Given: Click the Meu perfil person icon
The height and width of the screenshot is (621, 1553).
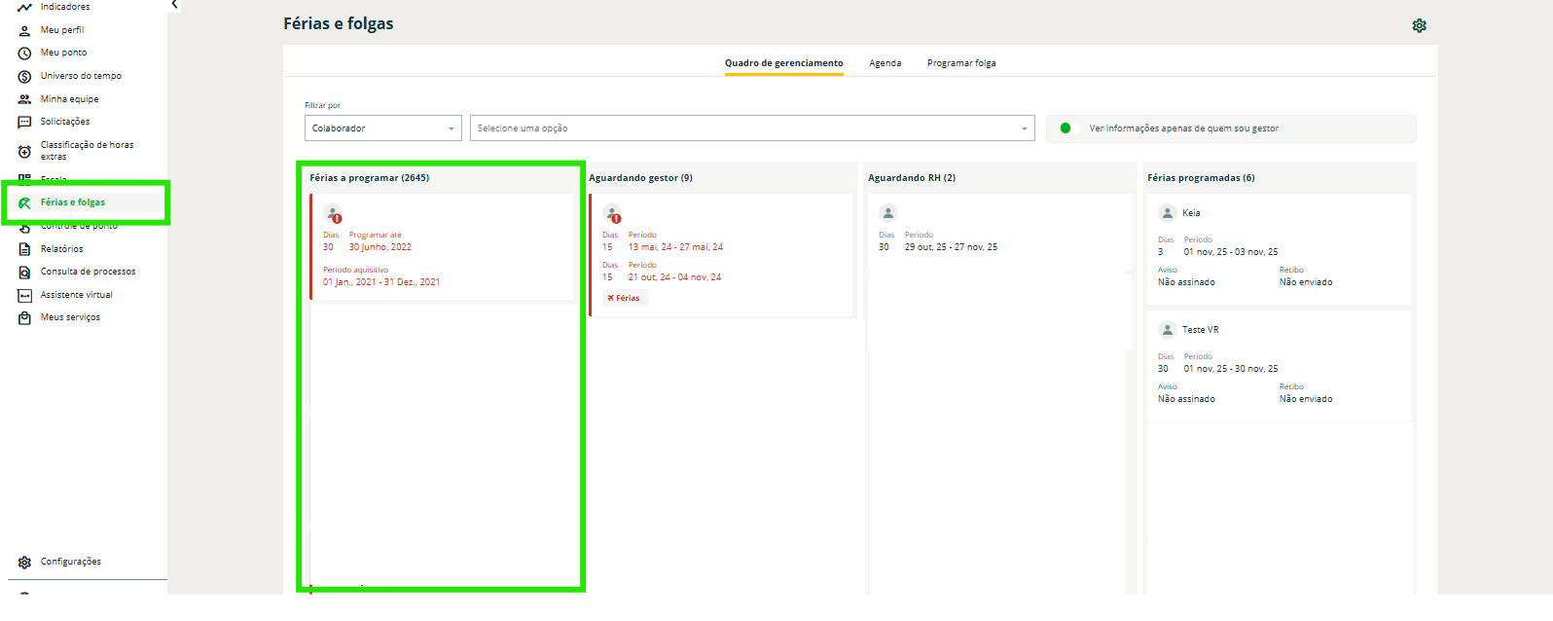Looking at the screenshot, I should point(24,30).
